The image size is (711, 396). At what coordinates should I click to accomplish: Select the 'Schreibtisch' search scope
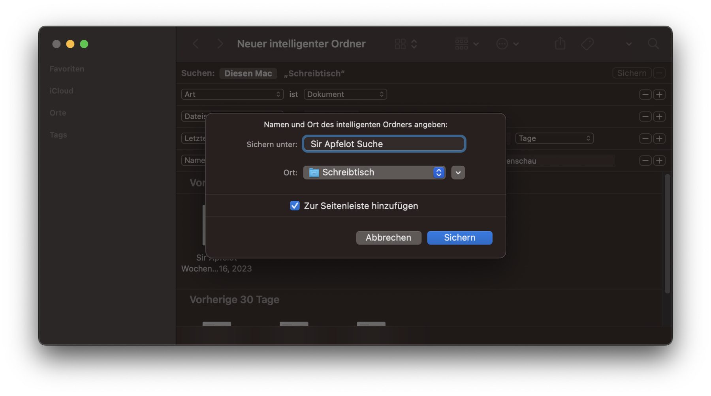tap(314, 73)
